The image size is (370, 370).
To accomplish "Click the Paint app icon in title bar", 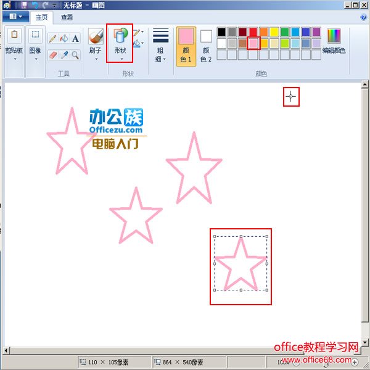I will click(x=7, y=5).
